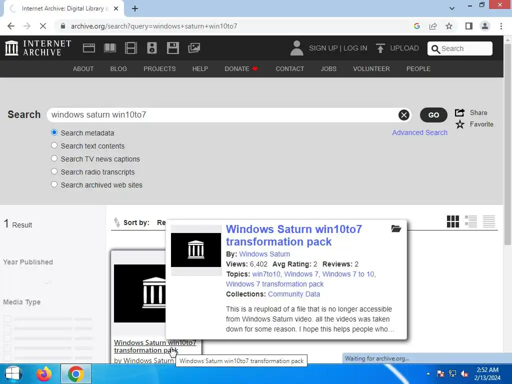512x384 pixels.
Task: Open the DONATE menu item
Action: [x=241, y=69]
